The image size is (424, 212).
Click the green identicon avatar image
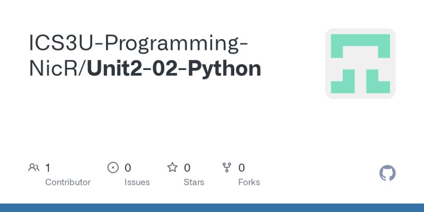(x=360, y=64)
